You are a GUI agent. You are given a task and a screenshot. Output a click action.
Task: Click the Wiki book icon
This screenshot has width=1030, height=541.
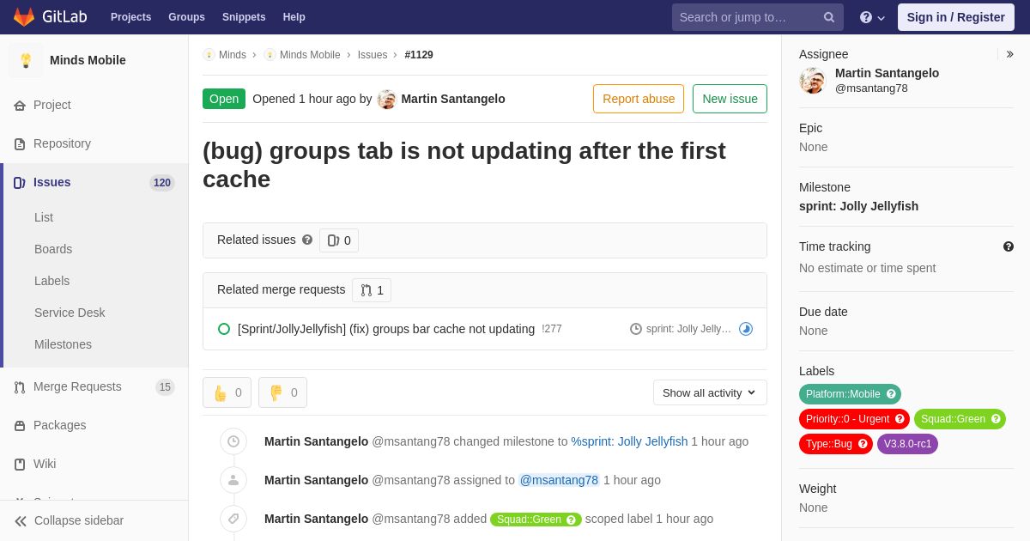tap(20, 465)
